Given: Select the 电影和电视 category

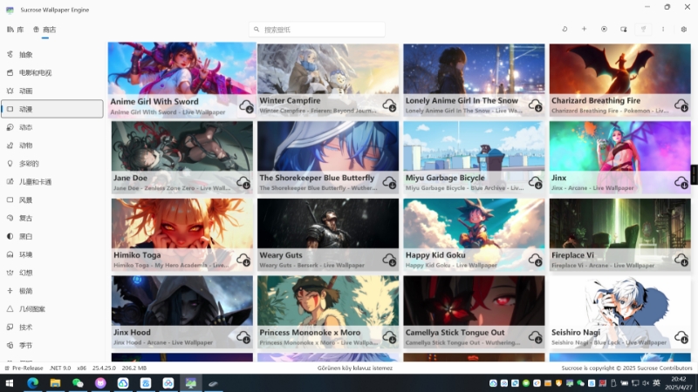Looking at the screenshot, I should 52,73.
